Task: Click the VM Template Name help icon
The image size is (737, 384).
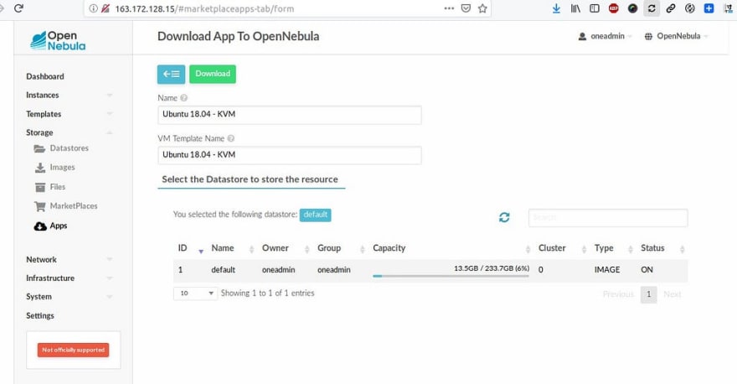Action: click(231, 138)
